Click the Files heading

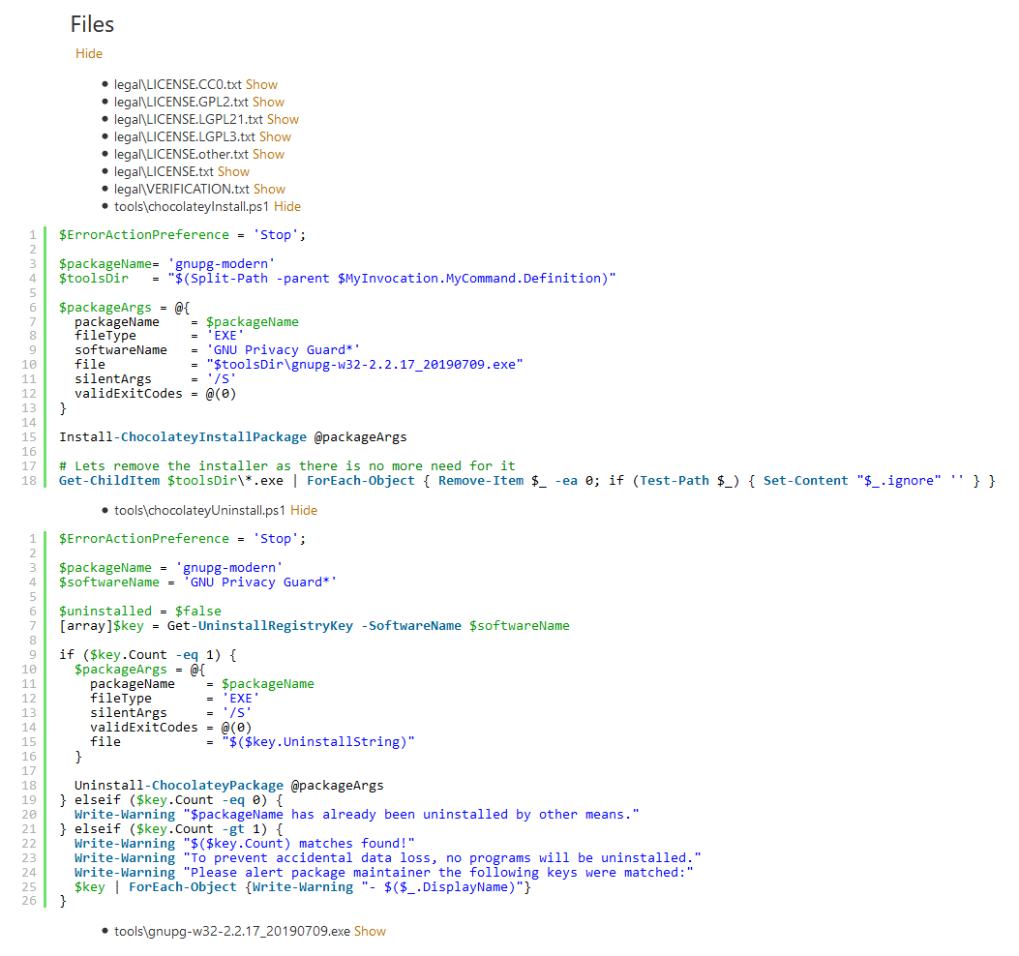(x=92, y=24)
